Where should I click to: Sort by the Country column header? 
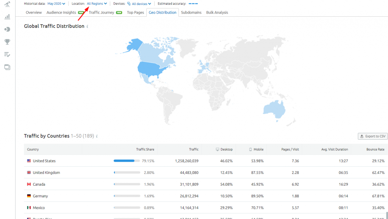tap(33, 150)
